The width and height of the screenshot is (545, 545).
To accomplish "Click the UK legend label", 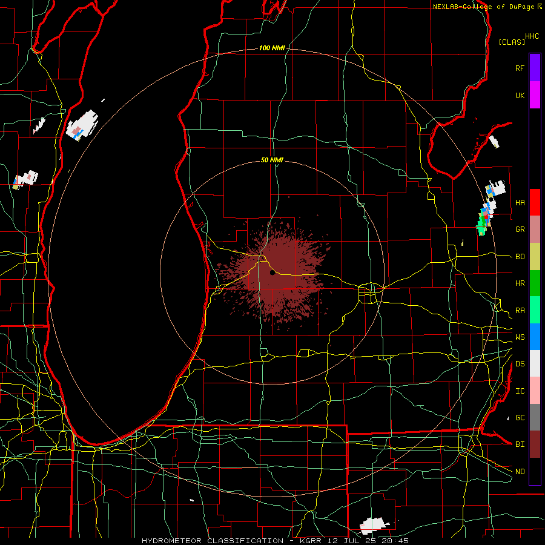I will tap(520, 95).
